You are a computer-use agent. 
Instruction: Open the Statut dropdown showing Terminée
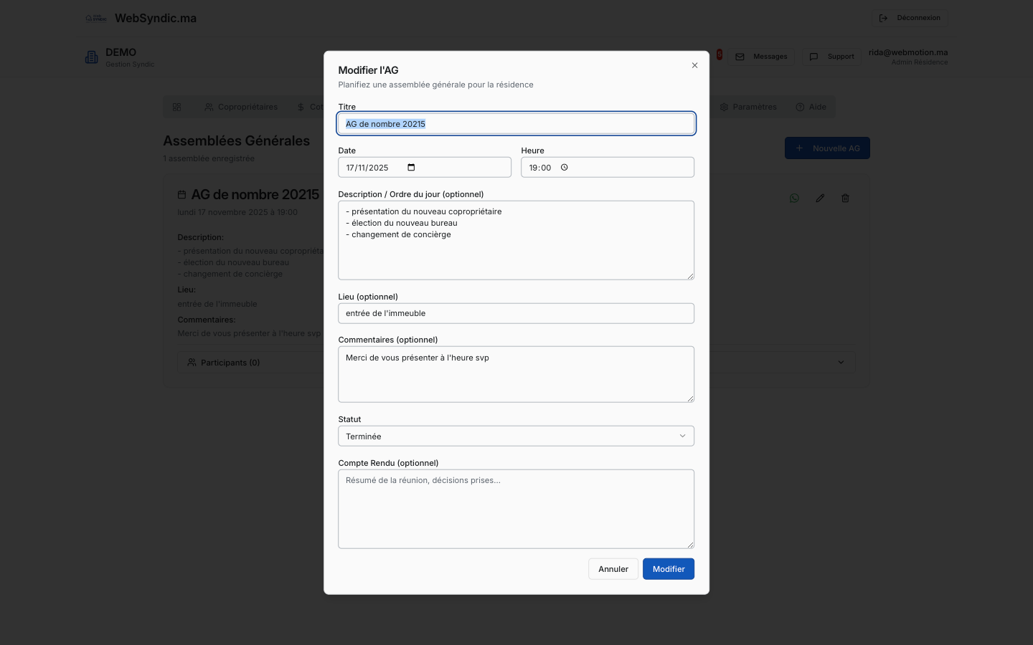click(516, 436)
